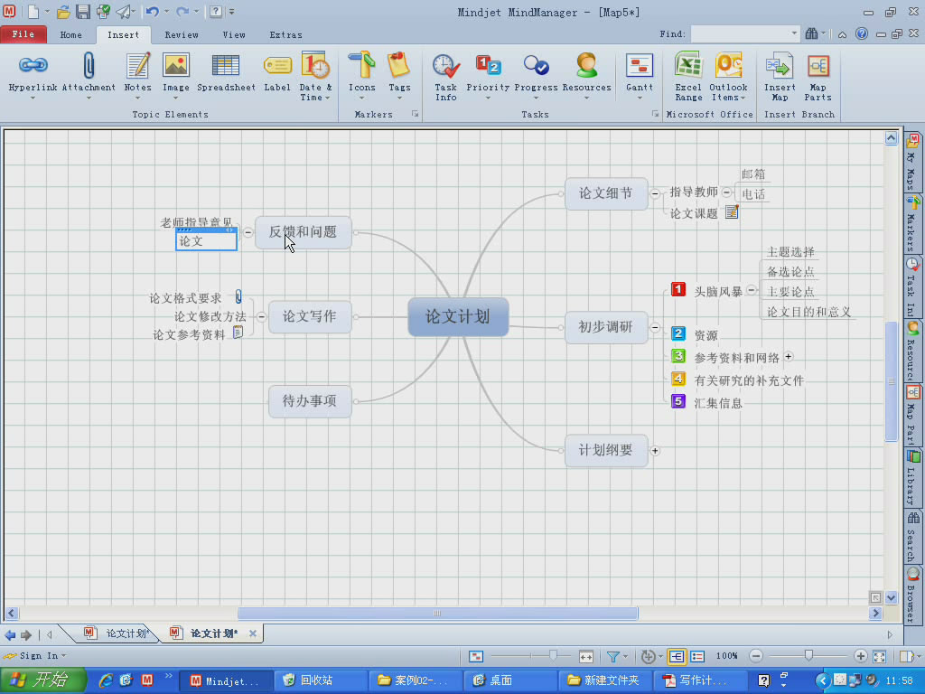Viewport: 925px width, 694px height.
Task: Insert Date & Time element
Action: [x=315, y=76]
